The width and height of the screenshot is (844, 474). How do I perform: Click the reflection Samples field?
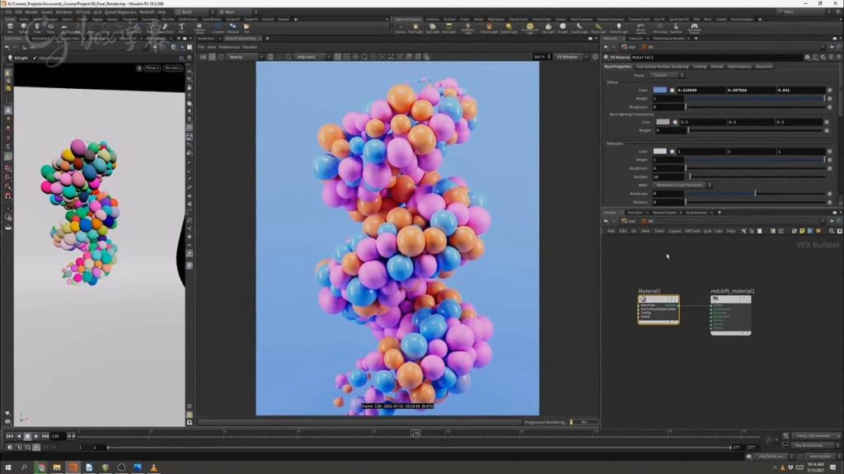(668, 176)
